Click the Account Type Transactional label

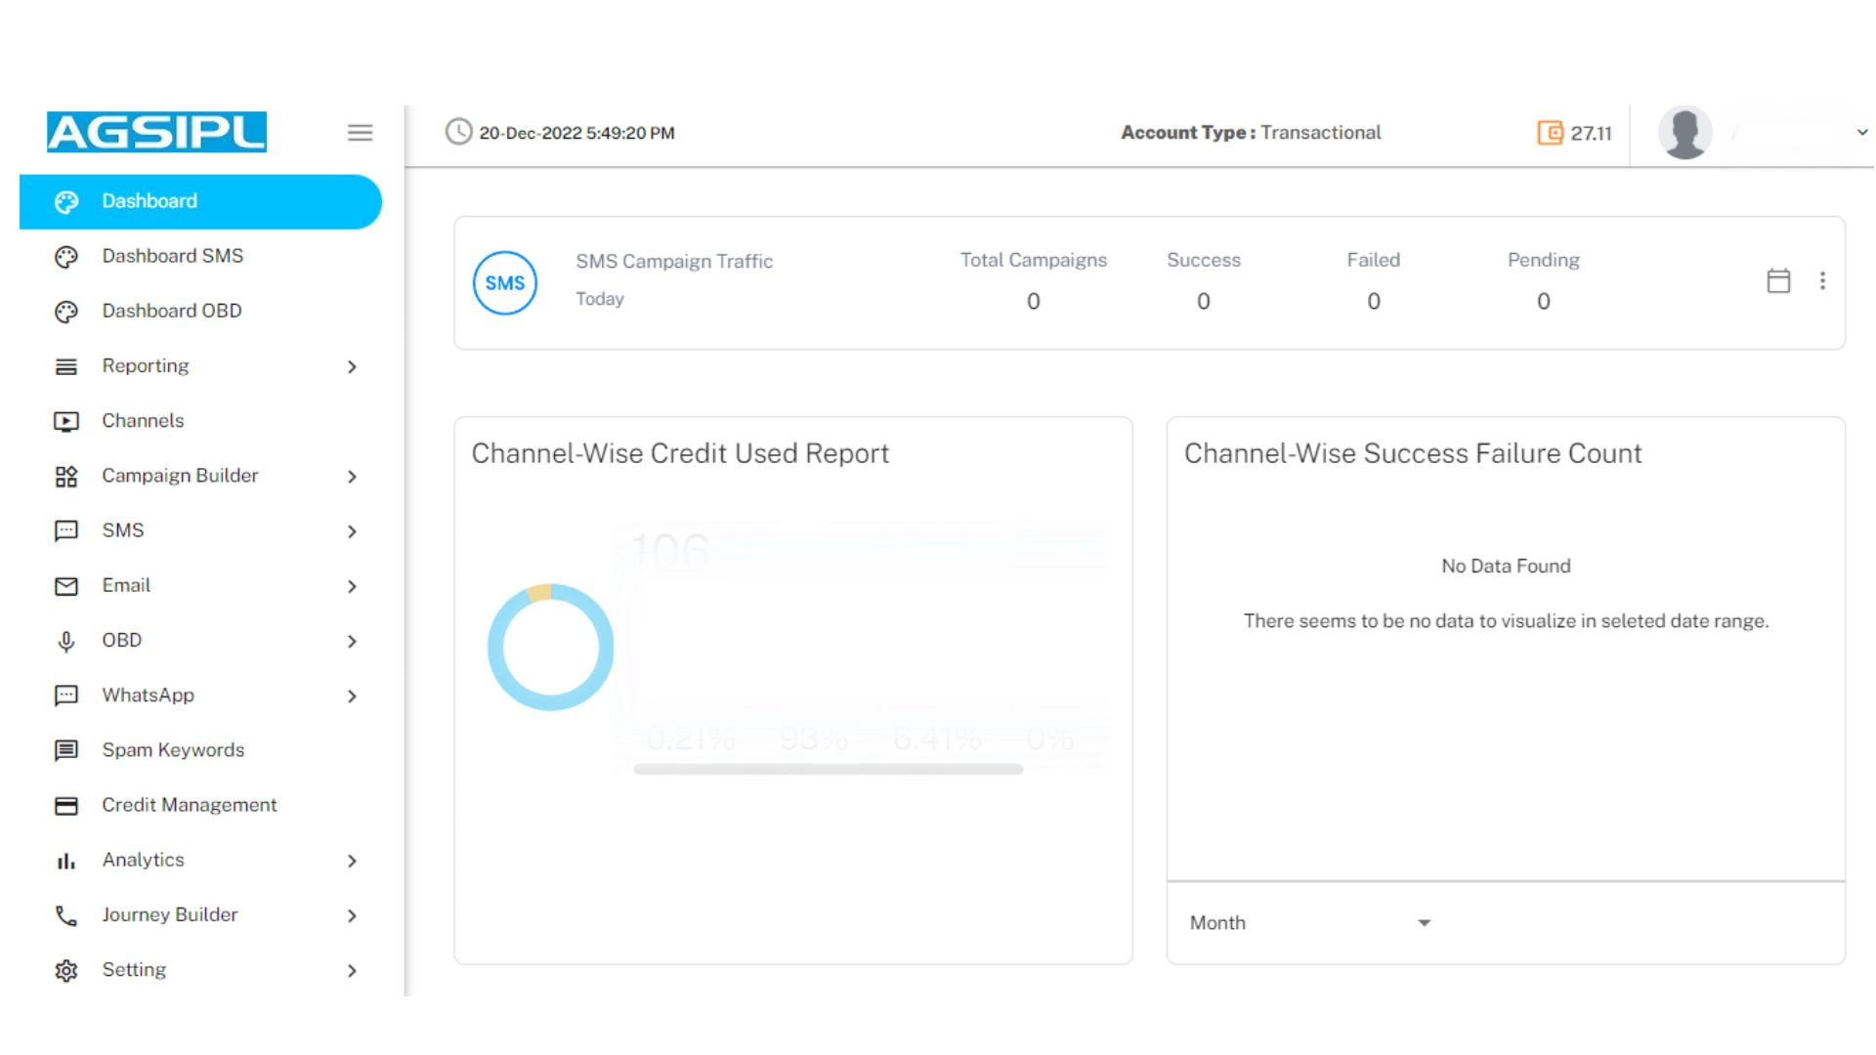pos(1251,133)
